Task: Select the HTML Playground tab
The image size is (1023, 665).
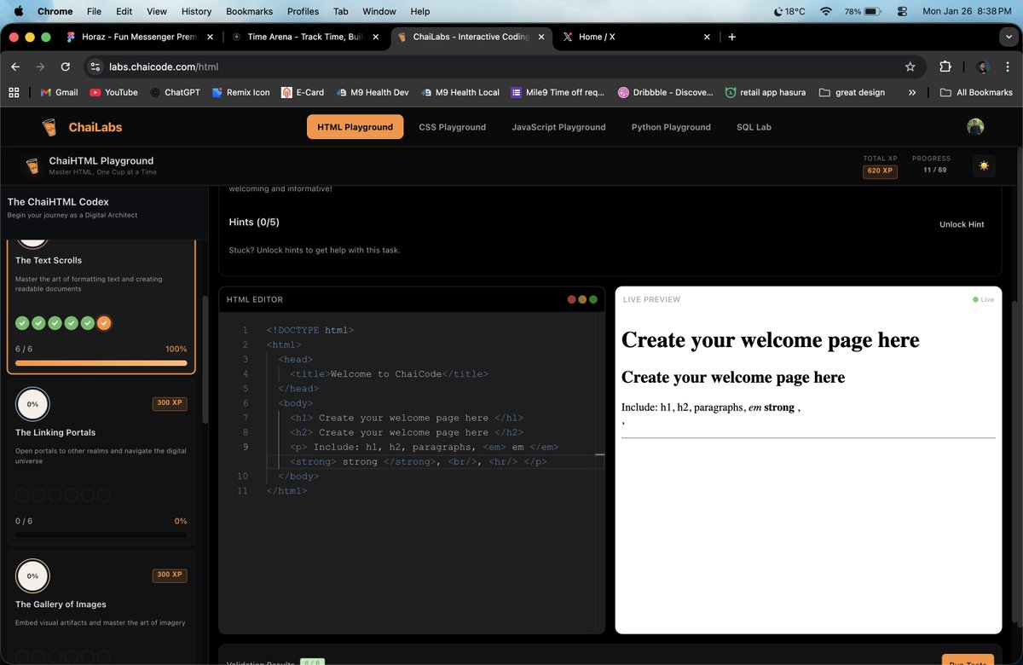Action: [x=355, y=127]
